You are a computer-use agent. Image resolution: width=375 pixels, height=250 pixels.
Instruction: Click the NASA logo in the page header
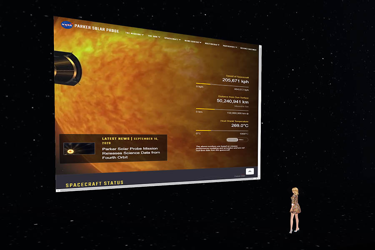(x=67, y=25)
